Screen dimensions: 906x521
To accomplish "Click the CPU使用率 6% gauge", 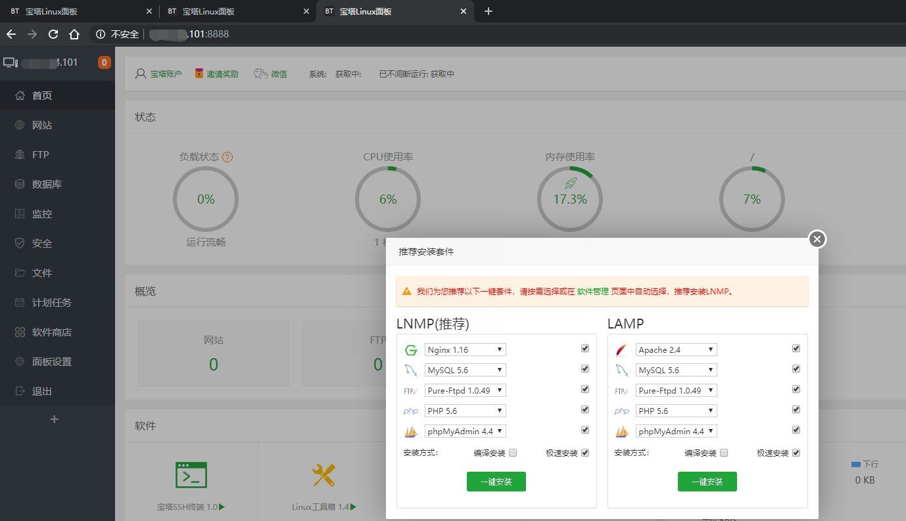I will coord(388,199).
